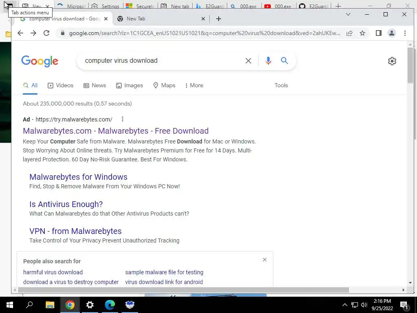Switch to Edge's 000.exe YouTube tab
The width and height of the screenshot is (417, 313).
[x=279, y=6]
